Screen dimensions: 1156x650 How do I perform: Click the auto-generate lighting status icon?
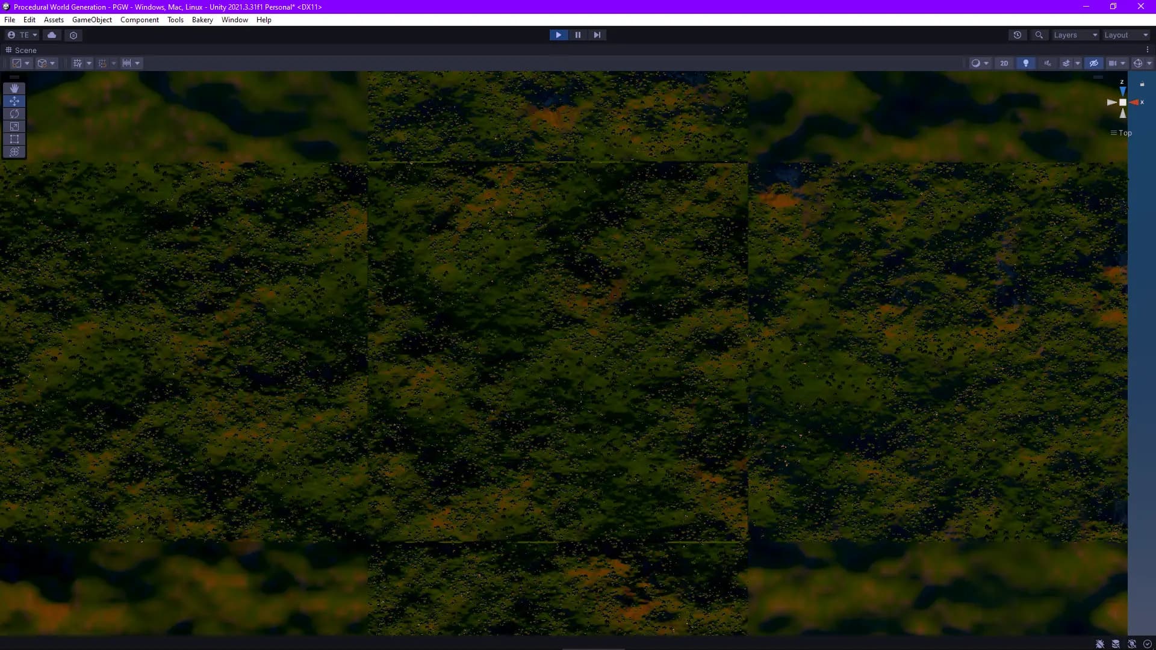[1132, 644]
